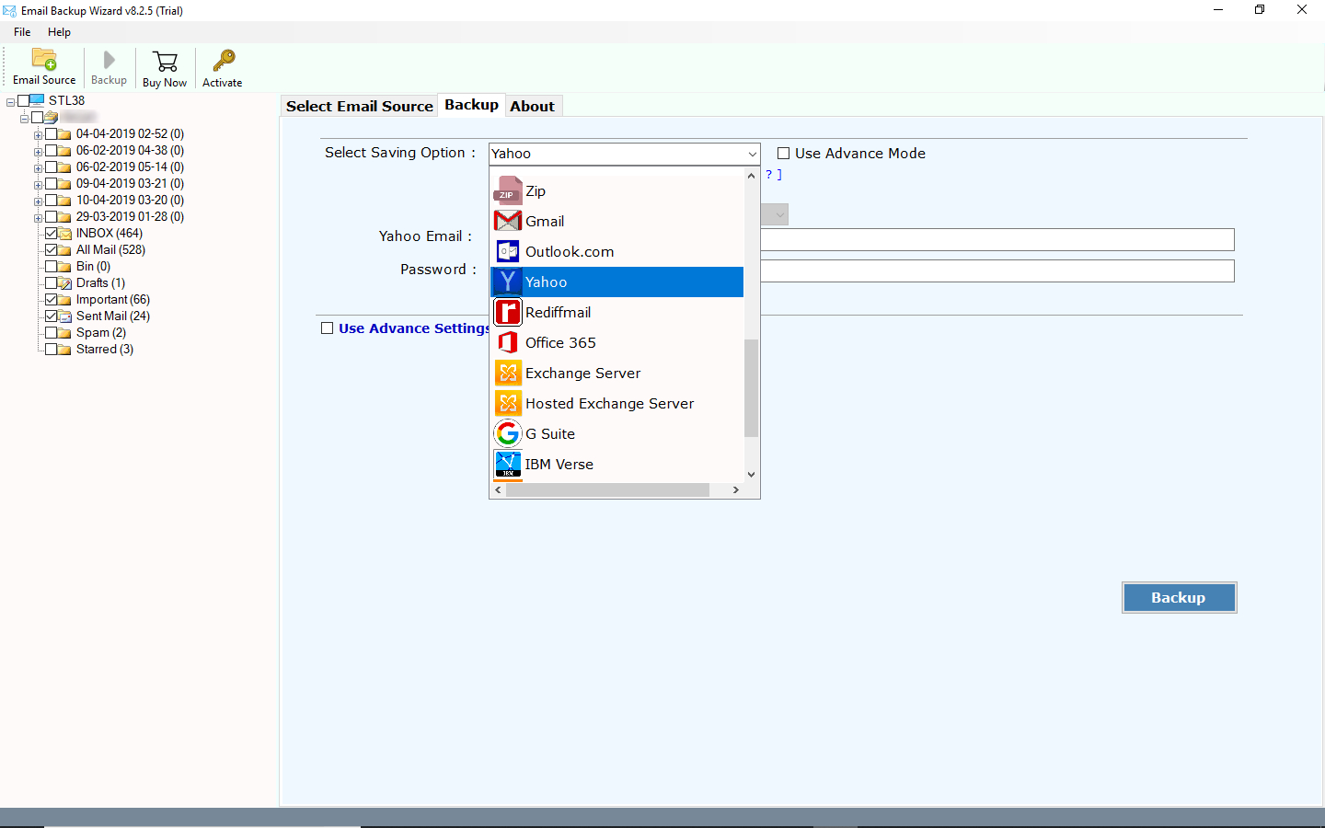Expand the 04-04-2019 02-52 folder node
The height and width of the screenshot is (828, 1325).
coord(39,135)
